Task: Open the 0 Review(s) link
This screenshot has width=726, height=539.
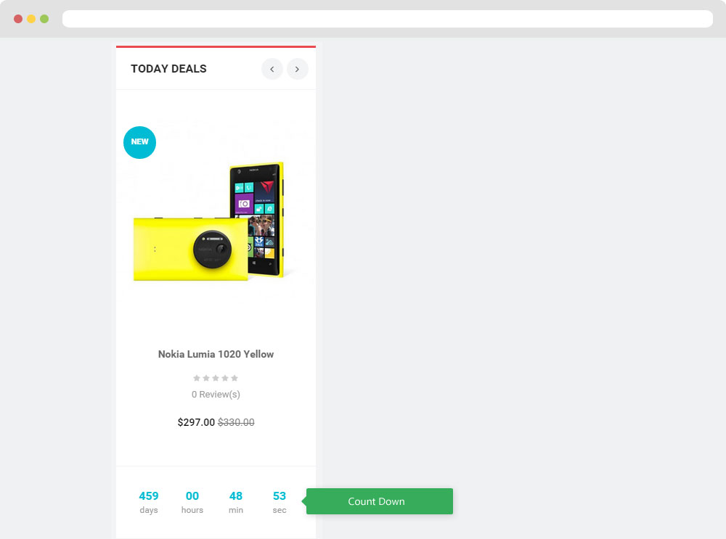Action: [216, 394]
